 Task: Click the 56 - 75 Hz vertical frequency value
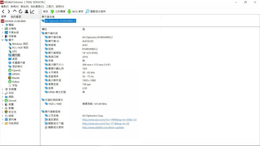click(x=88, y=76)
